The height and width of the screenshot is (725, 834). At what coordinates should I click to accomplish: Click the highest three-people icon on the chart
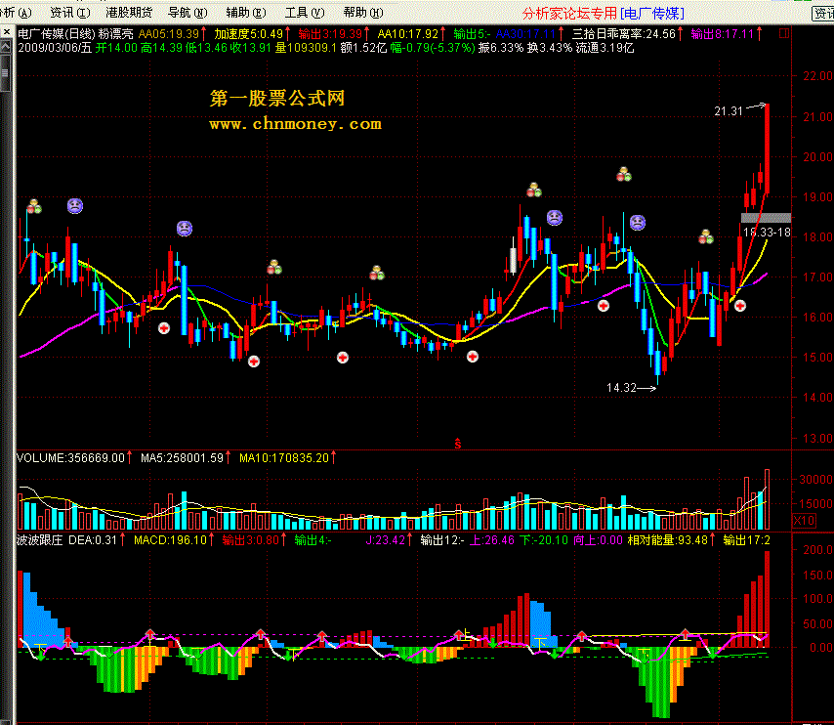tap(624, 174)
